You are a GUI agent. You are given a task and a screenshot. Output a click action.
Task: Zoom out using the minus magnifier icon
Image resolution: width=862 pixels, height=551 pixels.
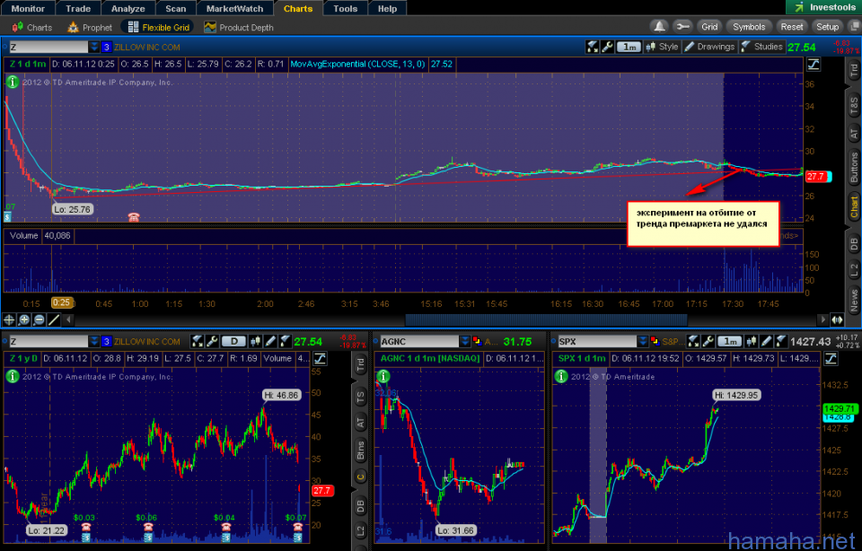click(x=39, y=319)
